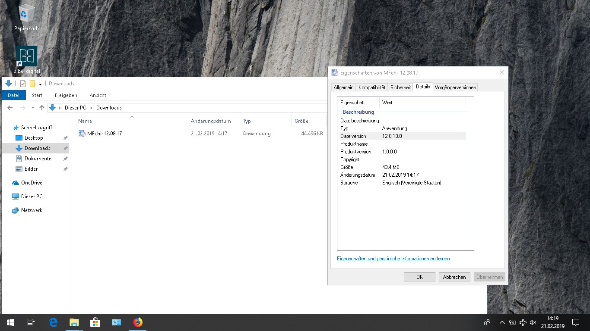Toggle airplane mode icon in system tray

point(523,322)
